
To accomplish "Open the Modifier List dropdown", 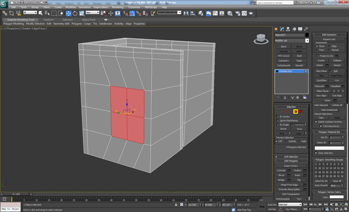I will pyautogui.click(x=292, y=40).
